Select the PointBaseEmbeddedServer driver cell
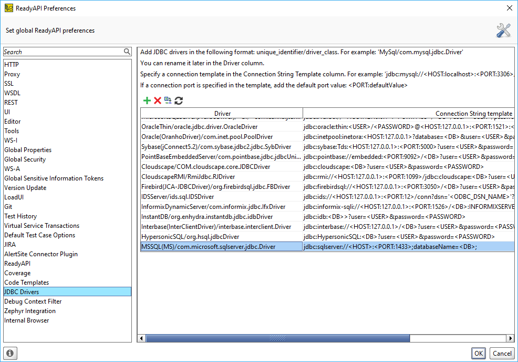This screenshot has height=362, width=518. point(222,156)
